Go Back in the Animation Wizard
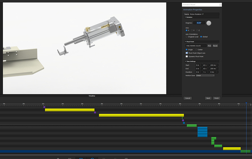 [208, 98]
